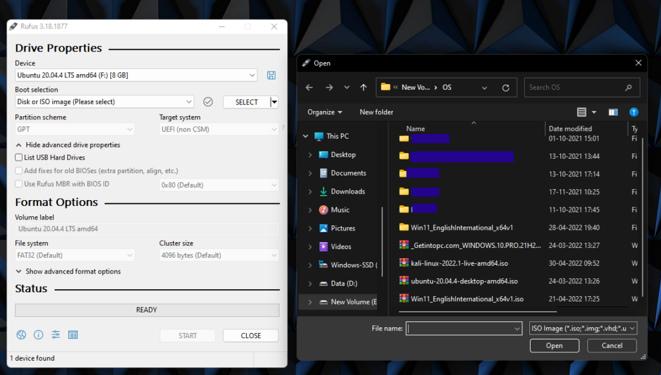Click the navigation pane vertical scrollbar
Screen dimensions: 661x375
pos(382,242)
